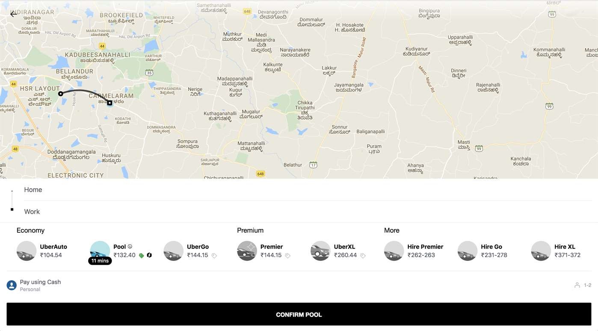The height and width of the screenshot is (331, 598).
Task: Choose the Hire XL ride option
Action: pos(556,251)
